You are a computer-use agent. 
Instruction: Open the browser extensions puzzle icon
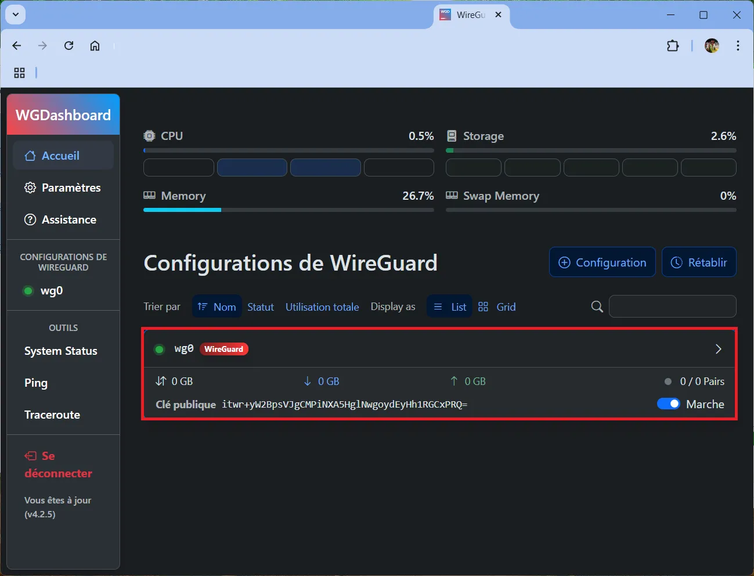pyautogui.click(x=673, y=45)
